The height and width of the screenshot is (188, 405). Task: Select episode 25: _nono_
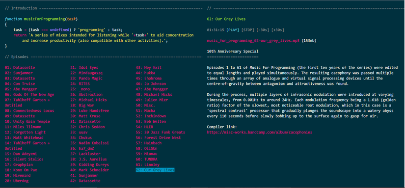coord(81,89)
